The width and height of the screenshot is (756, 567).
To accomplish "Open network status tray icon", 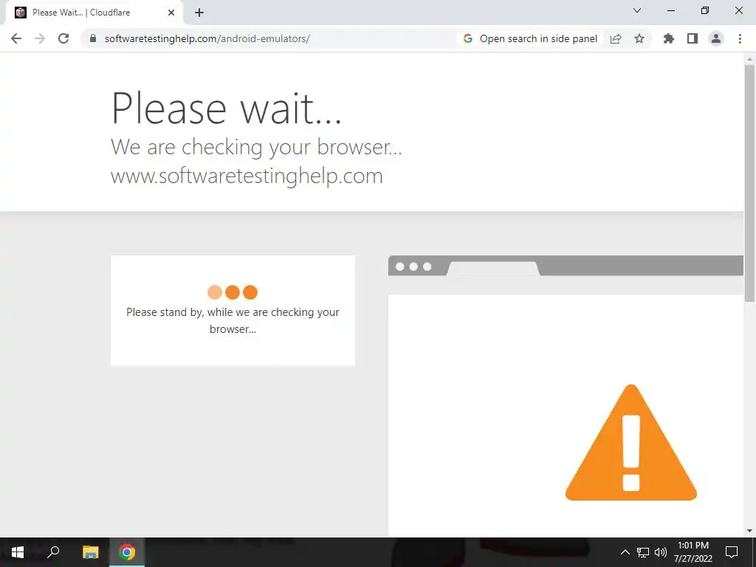I will tap(643, 552).
